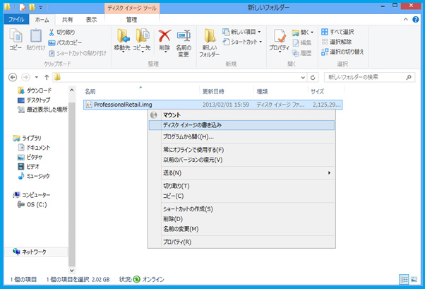Screen dimensions: 425x289
Task: Choose ショートカットの作成(S)
Action: pyautogui.click(x=241, y=209)
